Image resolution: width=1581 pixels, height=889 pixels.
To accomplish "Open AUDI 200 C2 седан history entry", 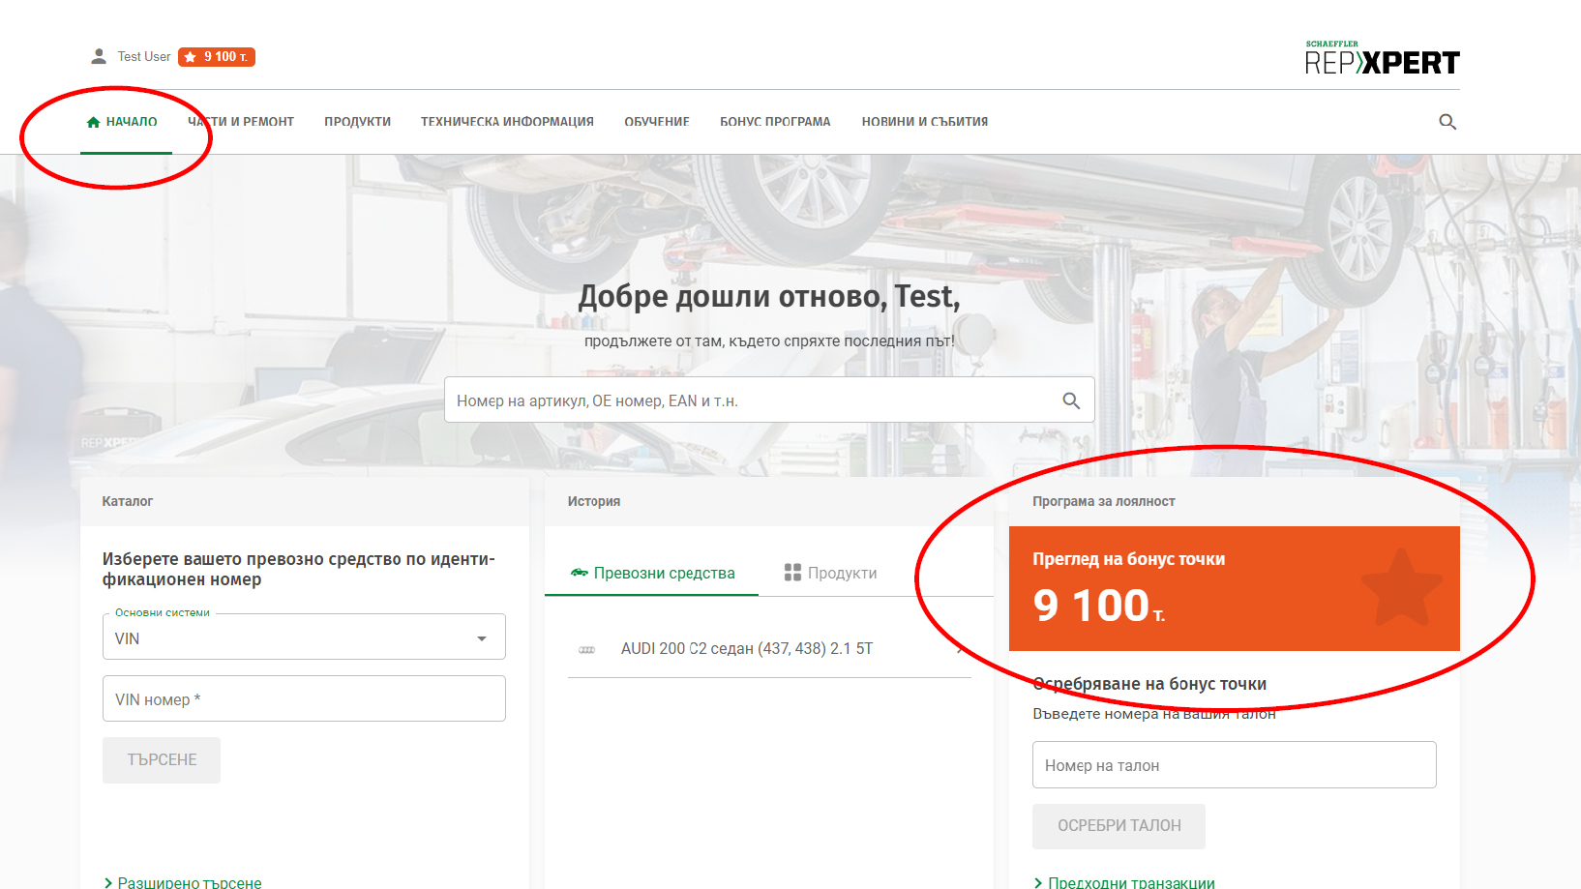I will click(769, 649).
